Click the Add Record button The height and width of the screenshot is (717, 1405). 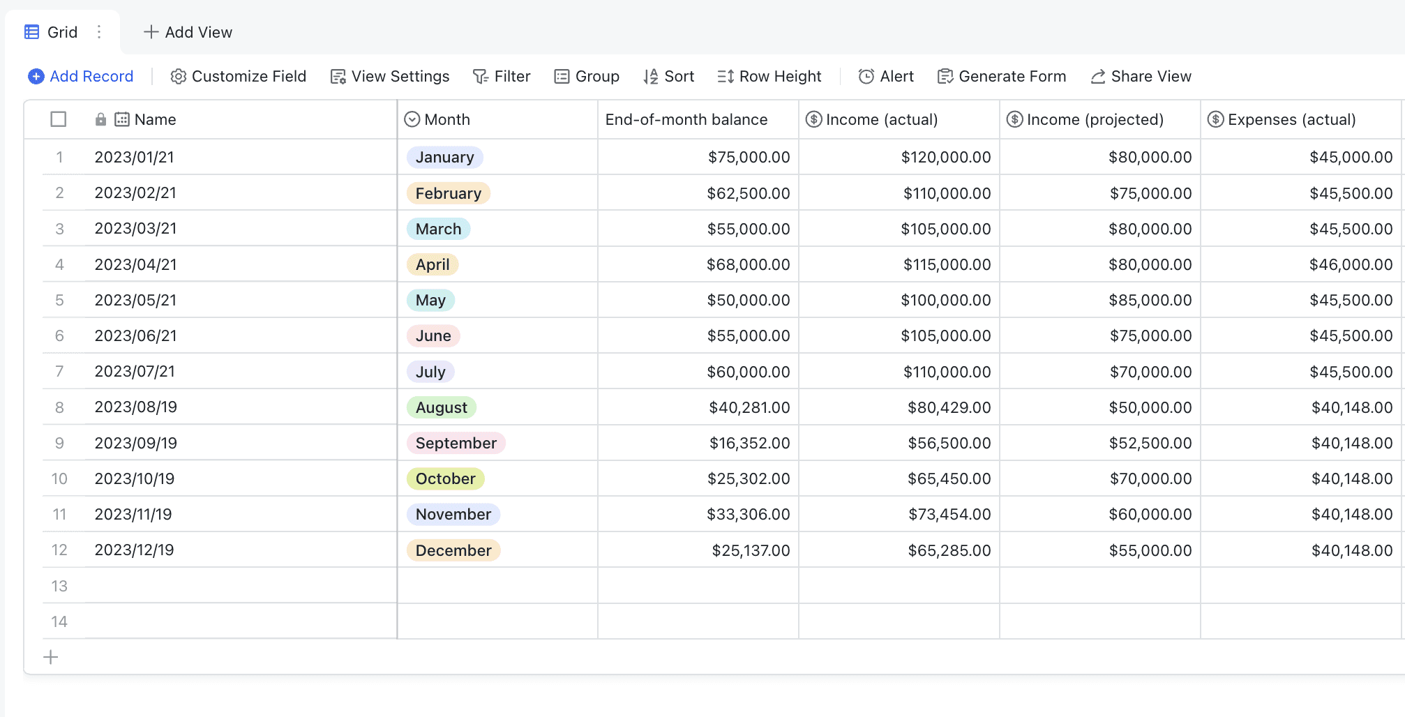click(81, 76)
